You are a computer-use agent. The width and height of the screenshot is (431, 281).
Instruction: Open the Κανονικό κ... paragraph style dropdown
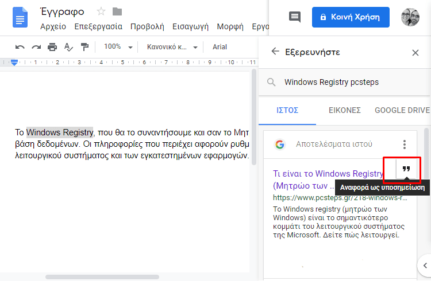tap(172, 47)
